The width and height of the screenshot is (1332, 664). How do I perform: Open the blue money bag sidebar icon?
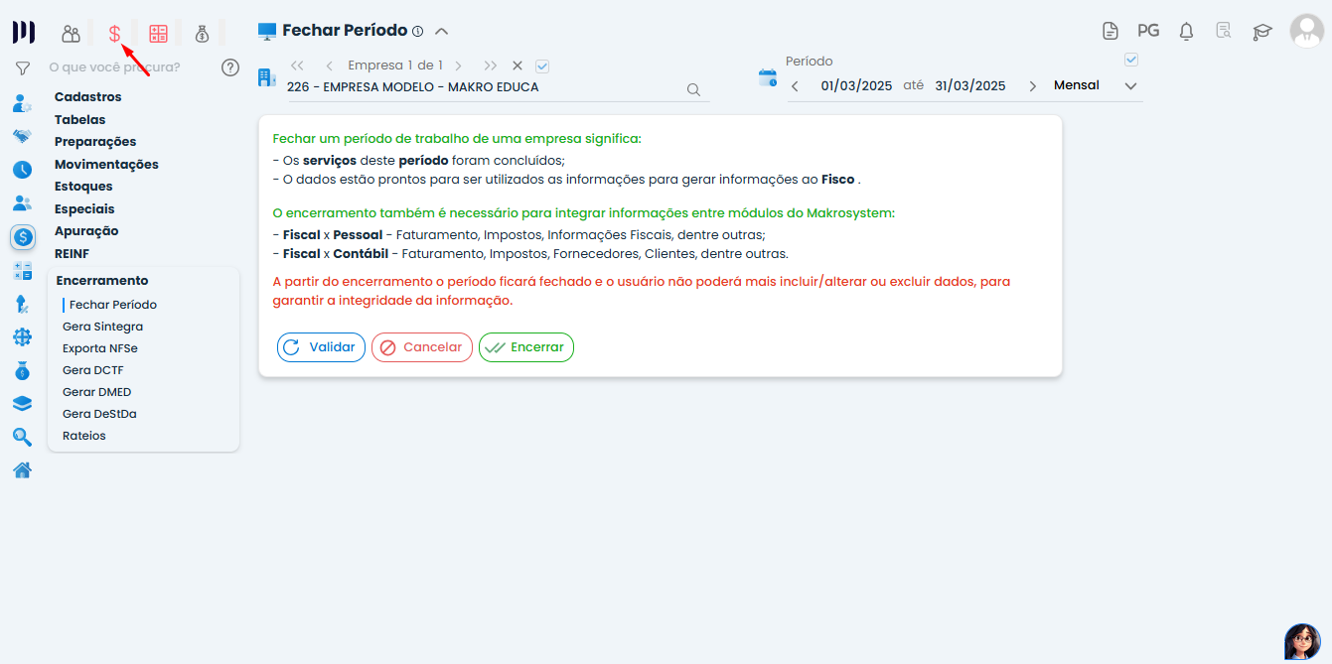click(22, 371)
